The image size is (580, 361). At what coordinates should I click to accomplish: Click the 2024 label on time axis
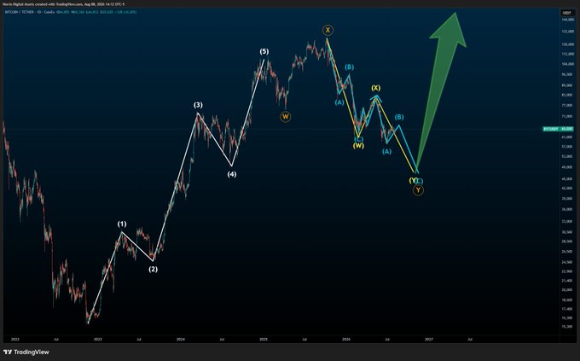[181, 339]
